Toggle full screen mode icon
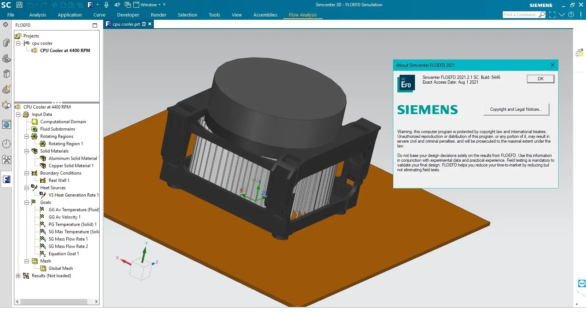The height and width of the screenshot is (315, 586). 552,15
